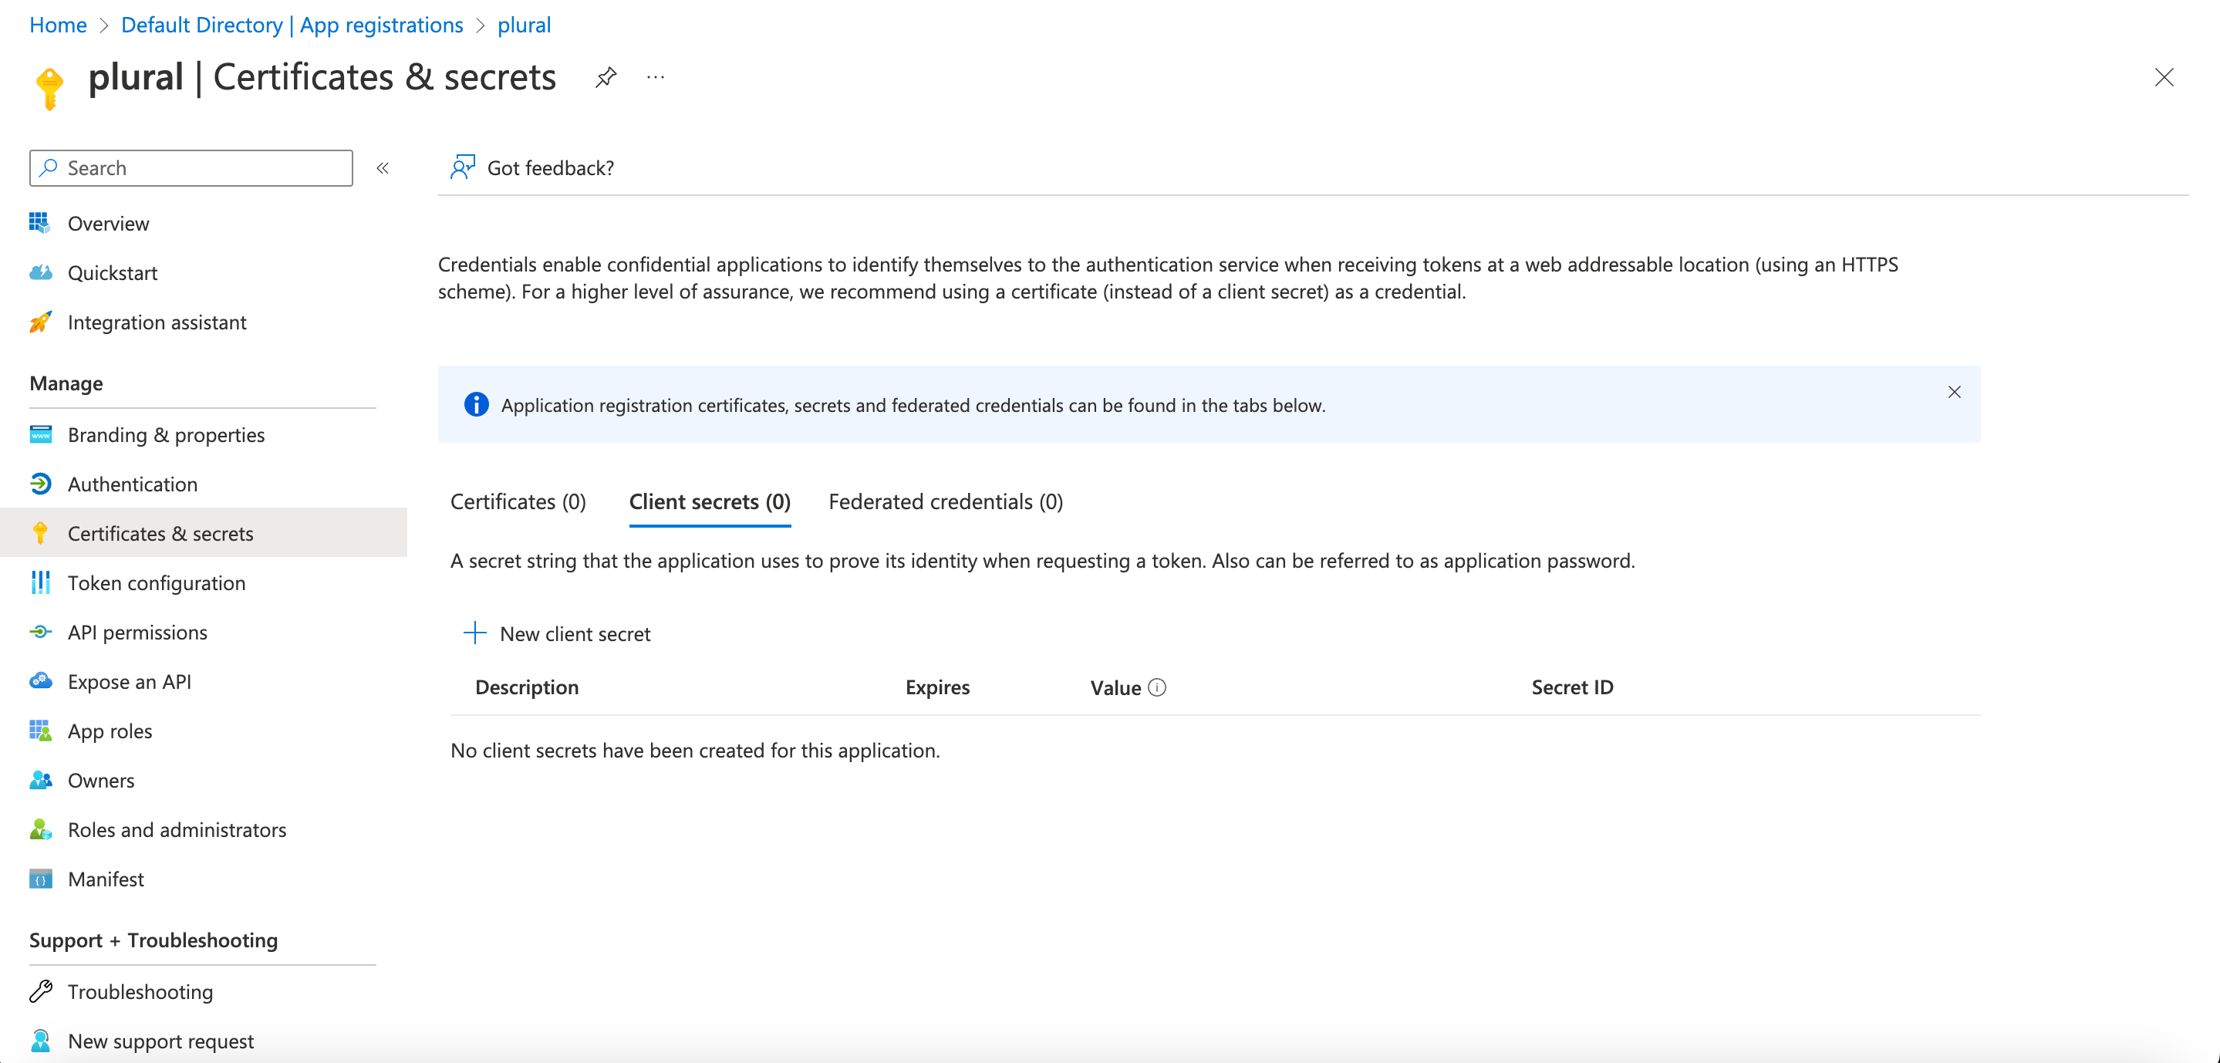The image size is (2220, 1063).
Task: Go to the Home breadcrumb link
Action: [x=58, y=25]
